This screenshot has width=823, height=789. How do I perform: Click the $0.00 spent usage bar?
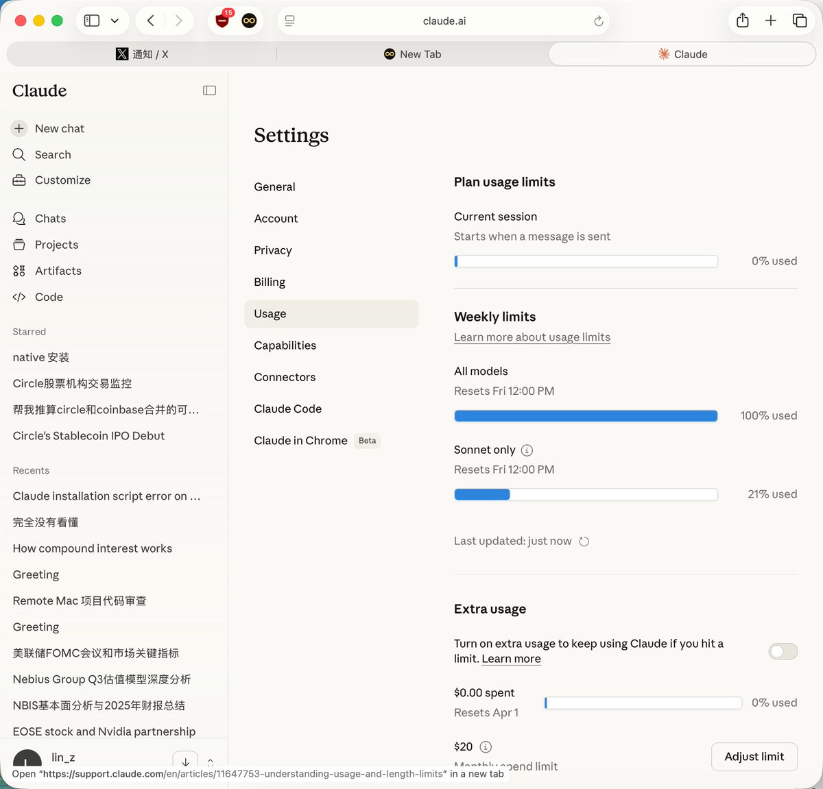coord(643,703)
